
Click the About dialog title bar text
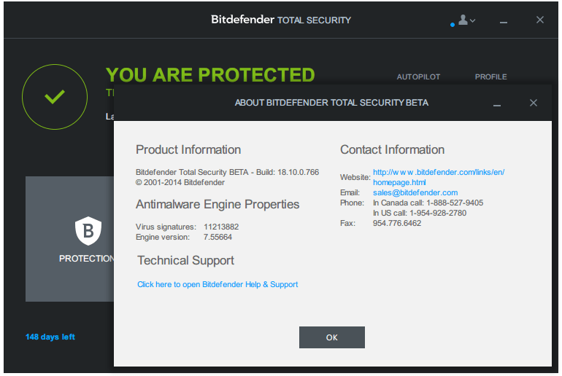tap(331, 103)
